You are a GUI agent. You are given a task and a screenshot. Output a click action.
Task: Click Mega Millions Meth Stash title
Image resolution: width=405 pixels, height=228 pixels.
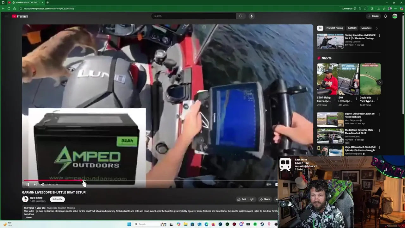(360, 149)
